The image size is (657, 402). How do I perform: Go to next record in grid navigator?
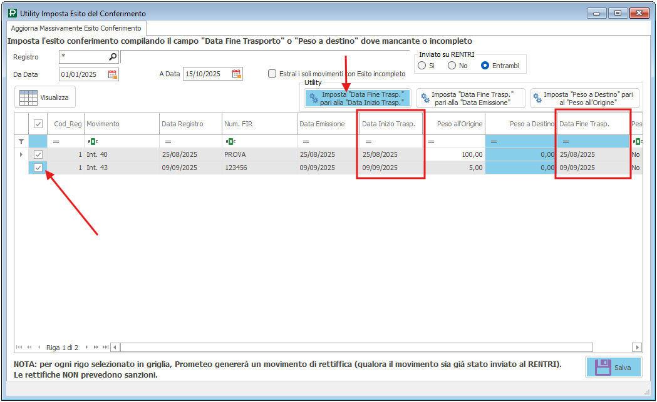point(88,347)
